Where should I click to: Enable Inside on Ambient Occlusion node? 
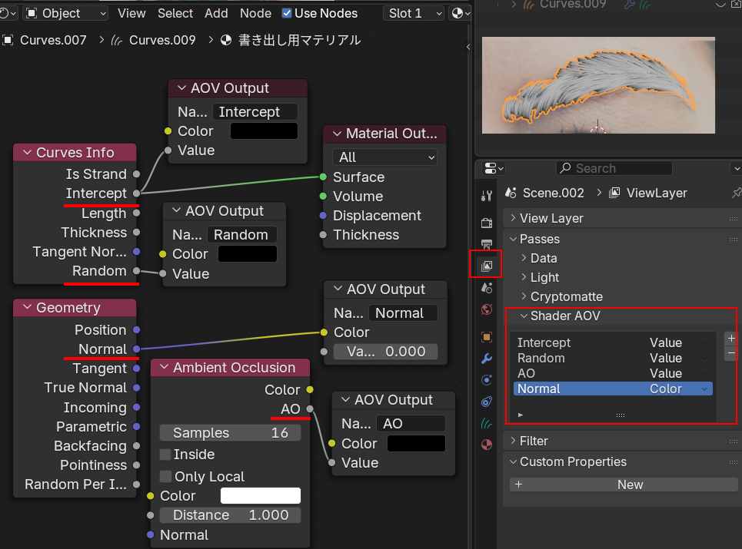click(165, 455)
